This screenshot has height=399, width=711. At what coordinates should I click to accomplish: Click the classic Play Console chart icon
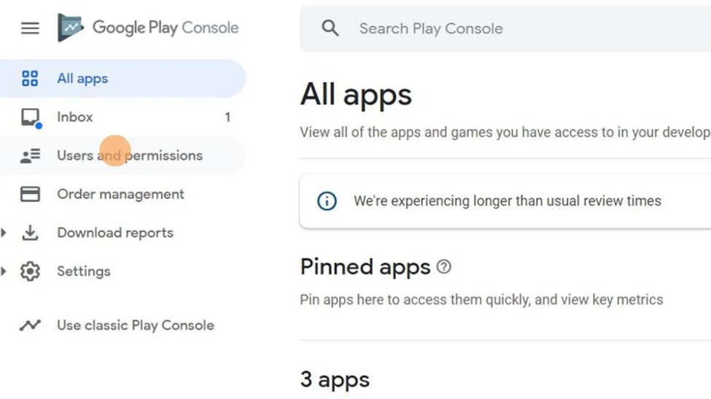tap(30, 325)
